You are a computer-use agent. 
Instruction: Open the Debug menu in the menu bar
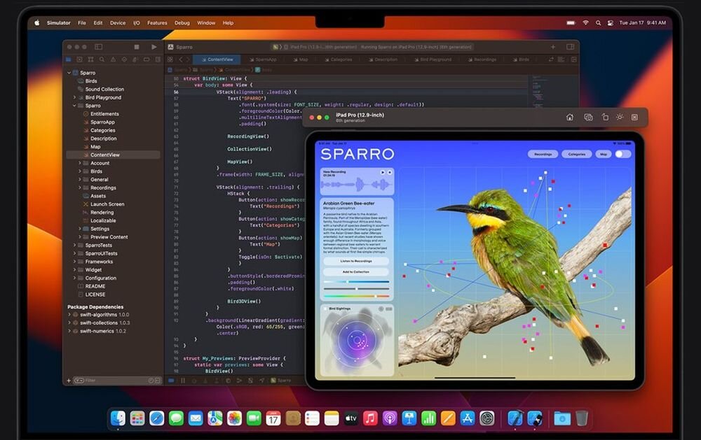point(182,22)
